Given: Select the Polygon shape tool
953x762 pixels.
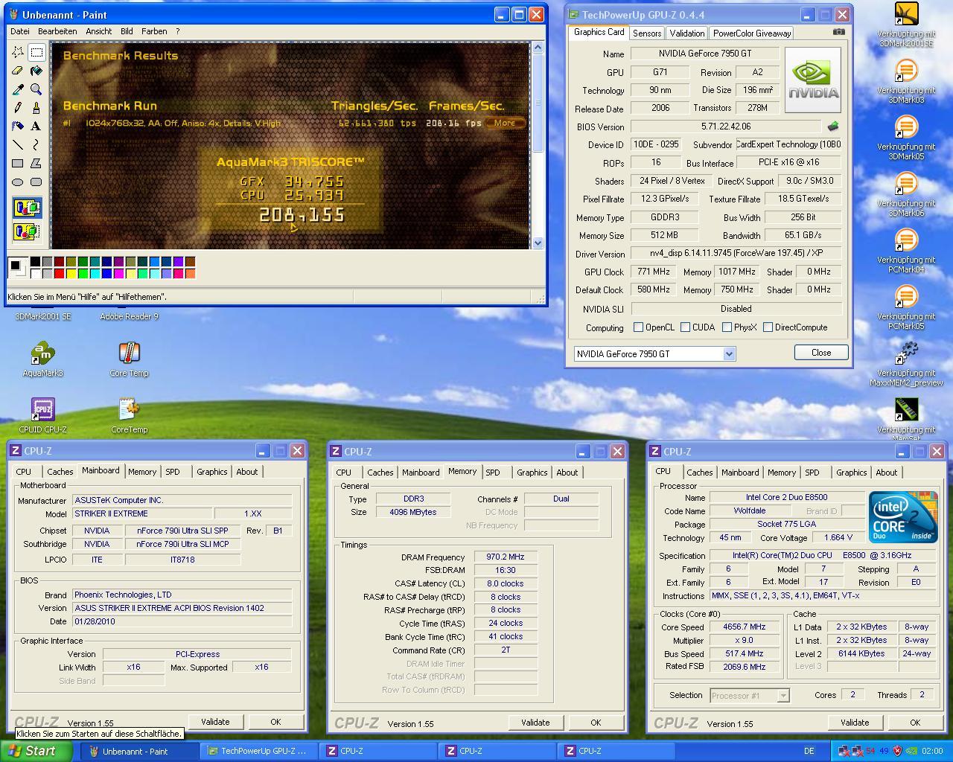Looking at the screenshot, I should click(x=36, y=164).
